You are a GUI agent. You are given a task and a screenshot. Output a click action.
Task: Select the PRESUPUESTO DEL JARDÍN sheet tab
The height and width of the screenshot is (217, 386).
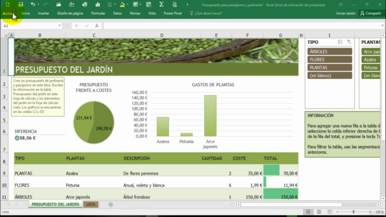(55, 204)
